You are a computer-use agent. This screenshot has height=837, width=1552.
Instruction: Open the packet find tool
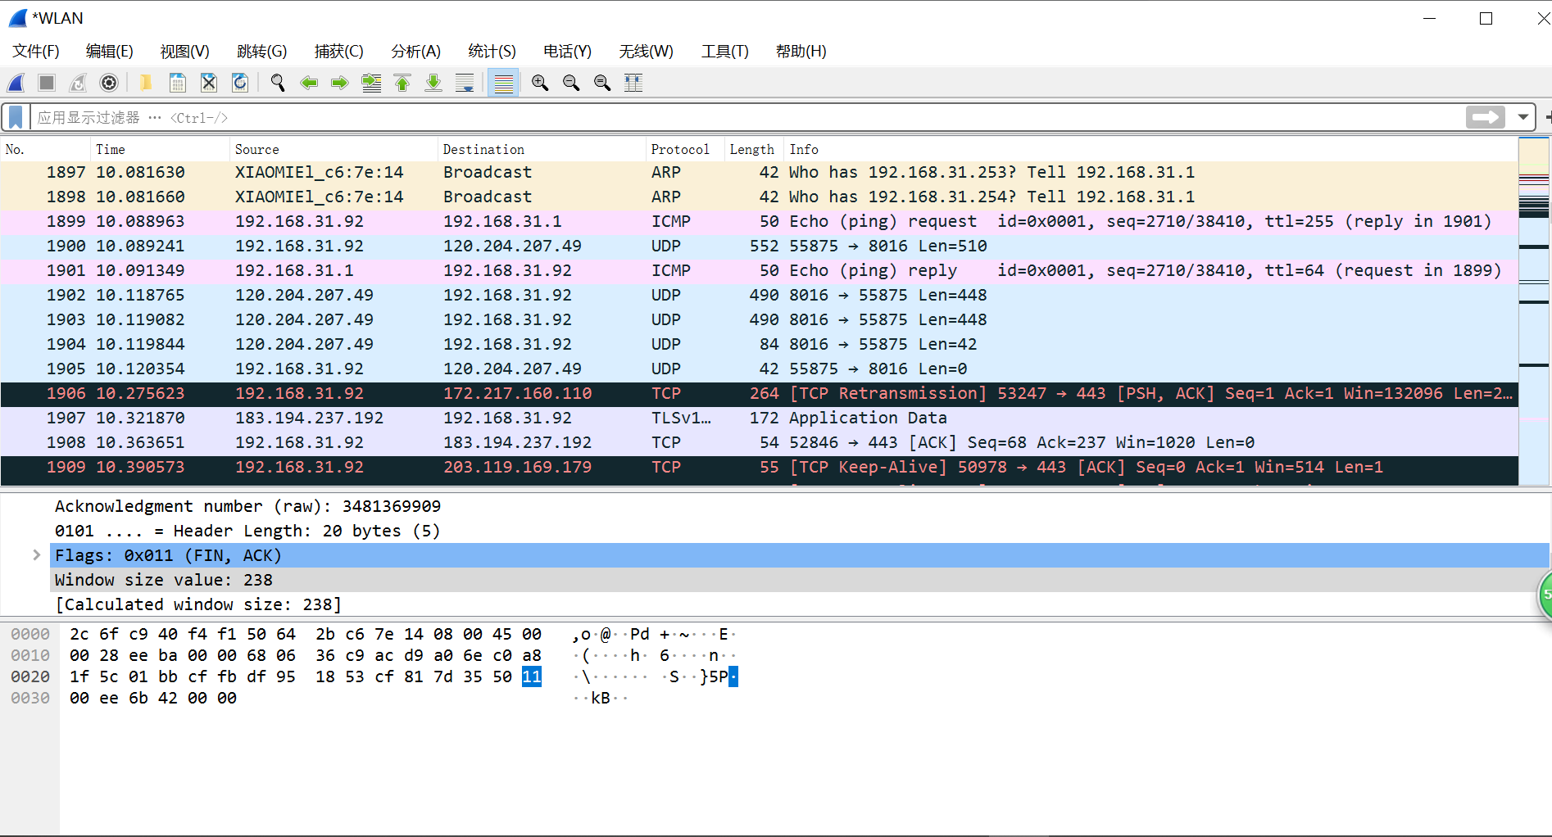(277, 83)
